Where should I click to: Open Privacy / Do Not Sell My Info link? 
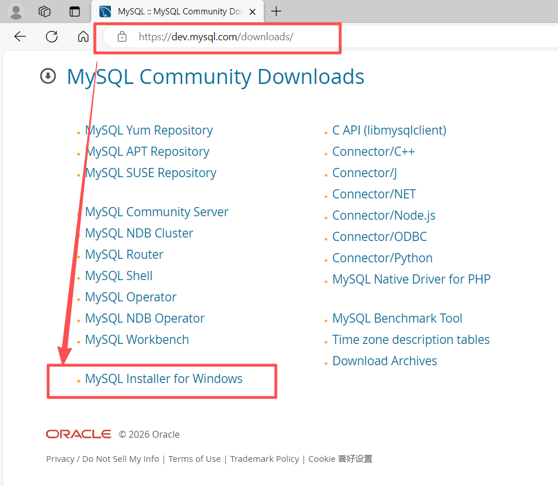102,459
